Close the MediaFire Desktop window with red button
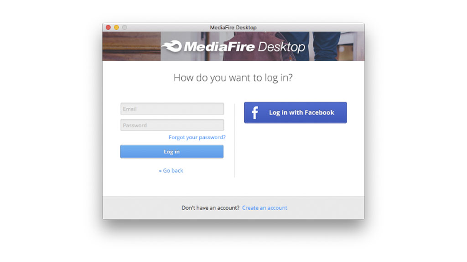Image resolution: width=467 pixels, height=262 pixels. 109,27
